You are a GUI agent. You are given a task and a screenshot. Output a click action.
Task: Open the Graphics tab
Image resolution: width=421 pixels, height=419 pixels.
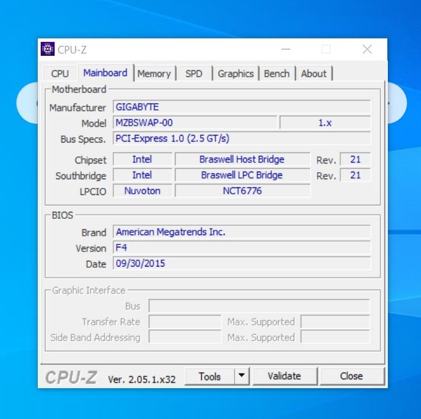236,74
